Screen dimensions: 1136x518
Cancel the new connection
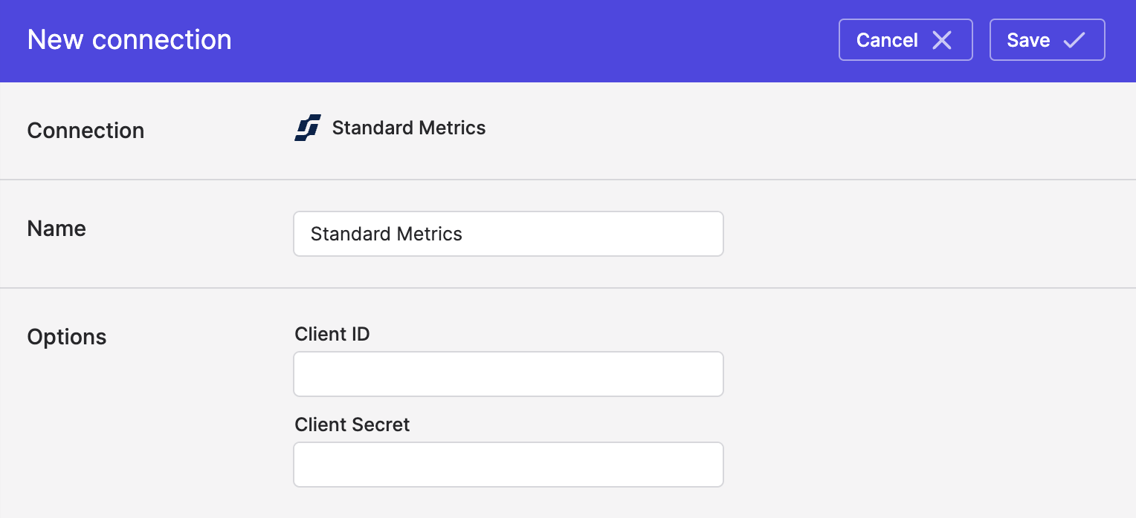(906, 40)
